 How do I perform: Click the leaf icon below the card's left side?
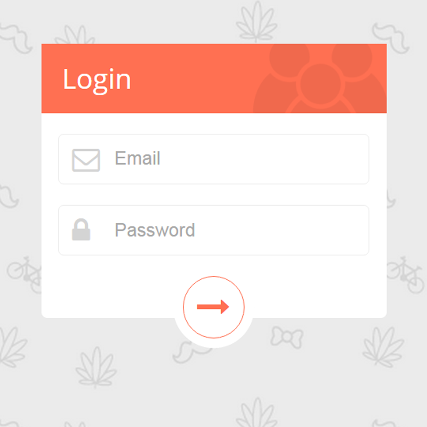coord(96,367)
